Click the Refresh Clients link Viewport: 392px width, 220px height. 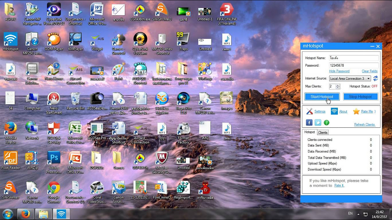(364, 125)
